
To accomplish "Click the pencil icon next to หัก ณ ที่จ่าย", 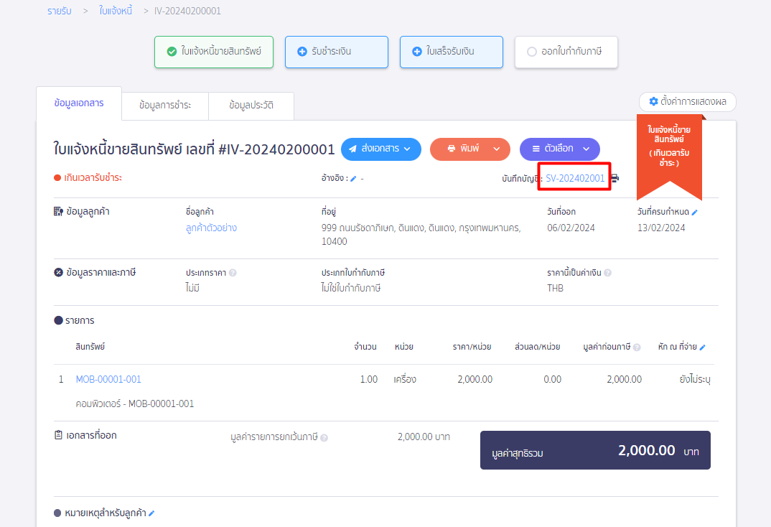I will [x=703, y=348].
